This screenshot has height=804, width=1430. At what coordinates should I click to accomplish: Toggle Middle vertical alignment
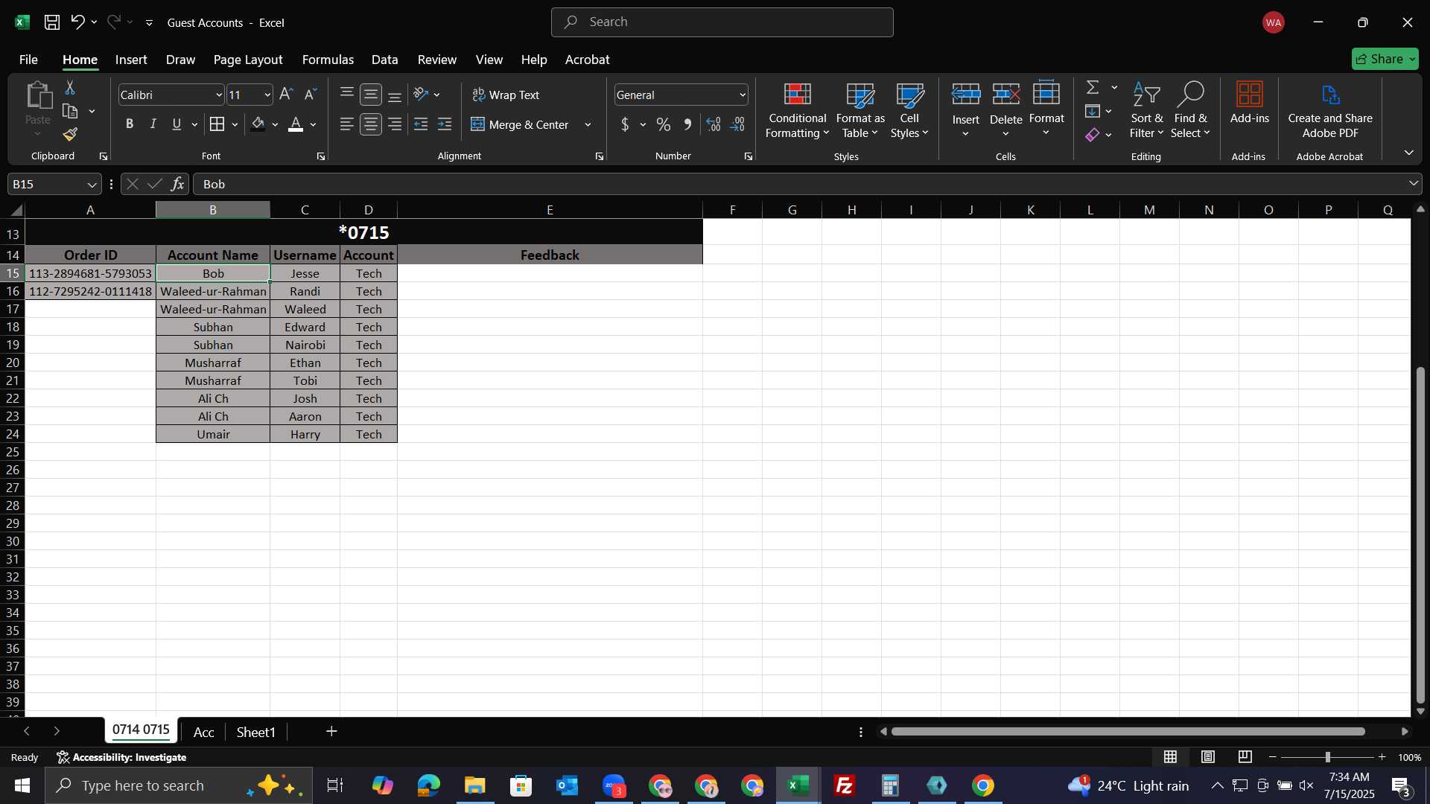click(x=371, y=95)
